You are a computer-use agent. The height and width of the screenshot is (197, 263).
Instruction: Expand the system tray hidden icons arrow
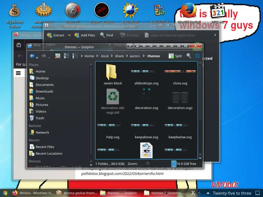pos(208,193)
